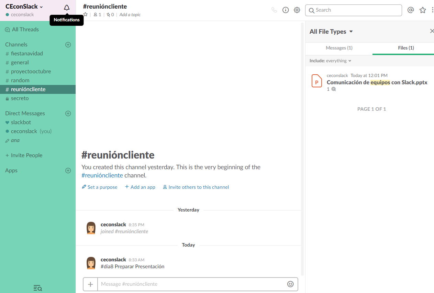Browse apps with the plus icon

pos(68,170)
